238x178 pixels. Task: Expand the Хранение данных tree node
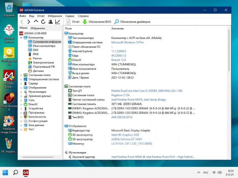21,96
